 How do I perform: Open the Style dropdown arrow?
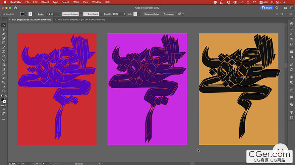(x=139, y=14)
